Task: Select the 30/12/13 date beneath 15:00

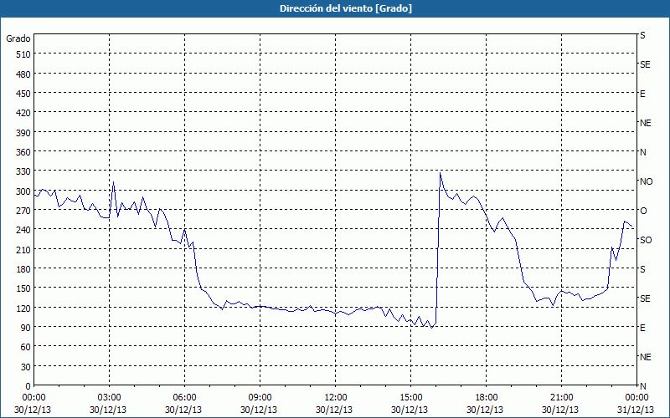Action: (x=410, y=410)
